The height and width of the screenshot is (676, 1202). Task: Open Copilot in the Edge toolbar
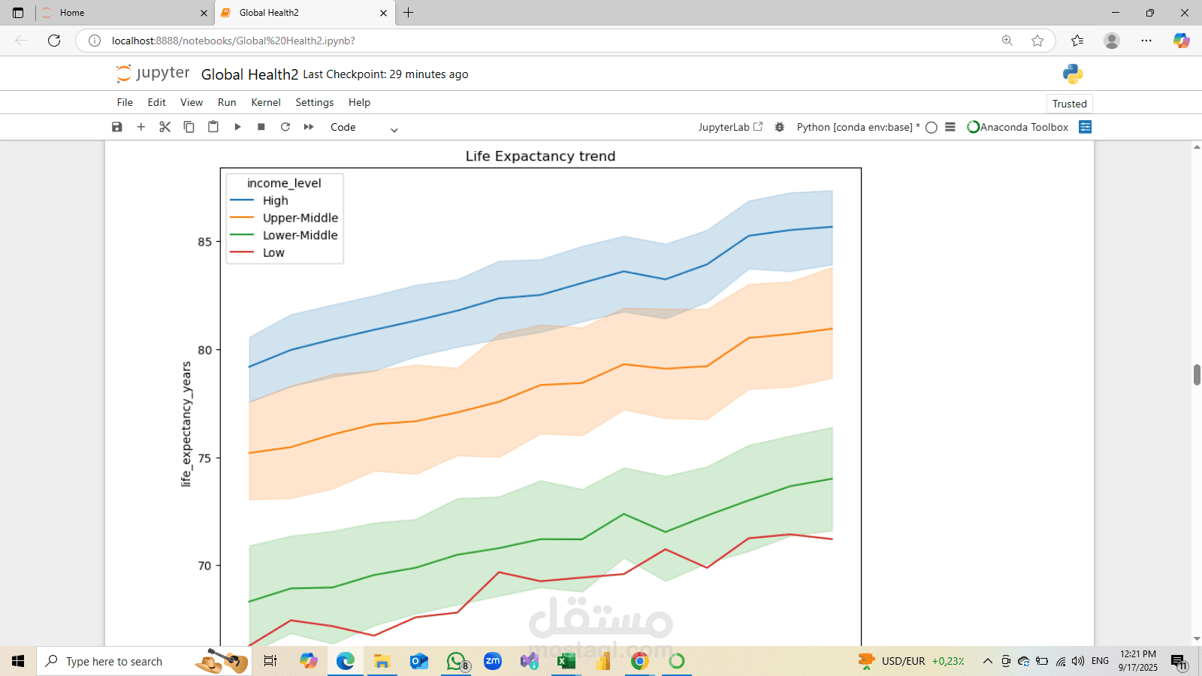1181,41
